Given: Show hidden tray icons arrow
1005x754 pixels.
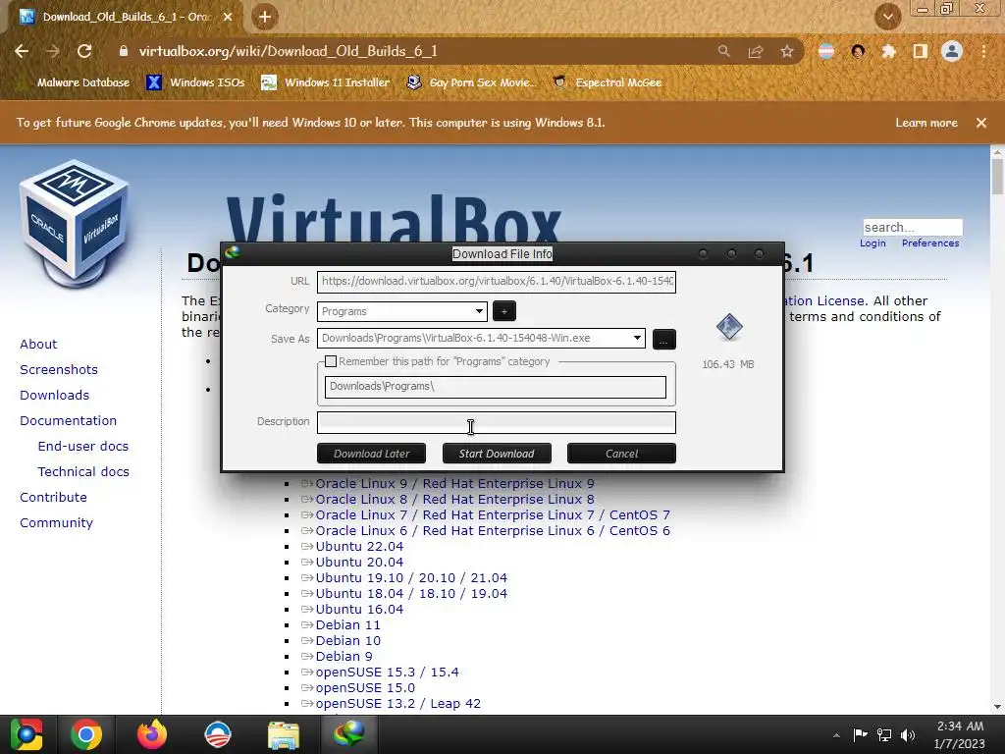Looking at the screenshot, I should click(836, 735).
